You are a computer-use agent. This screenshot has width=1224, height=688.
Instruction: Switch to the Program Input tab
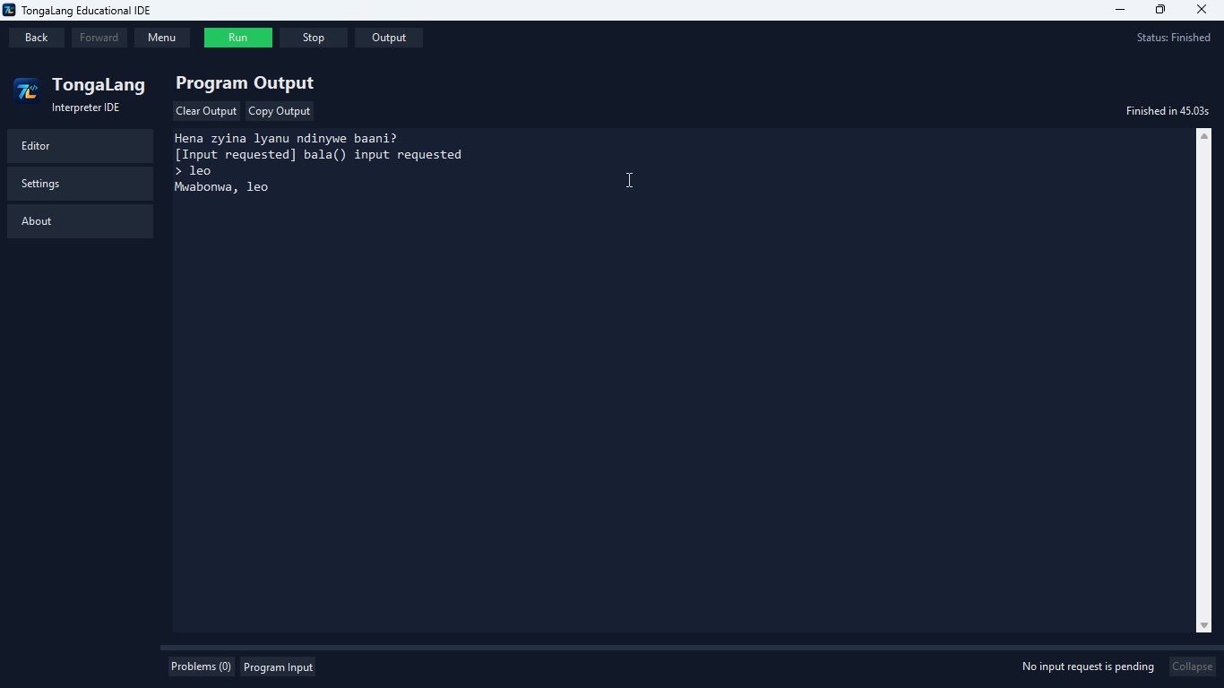click(x=278, y=667)
